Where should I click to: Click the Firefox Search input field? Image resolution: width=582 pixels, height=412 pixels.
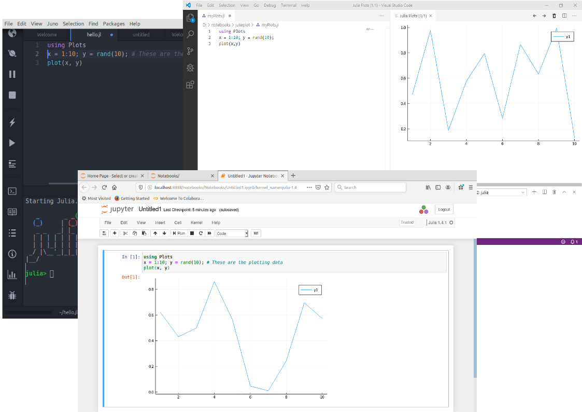tap(370, 187)
